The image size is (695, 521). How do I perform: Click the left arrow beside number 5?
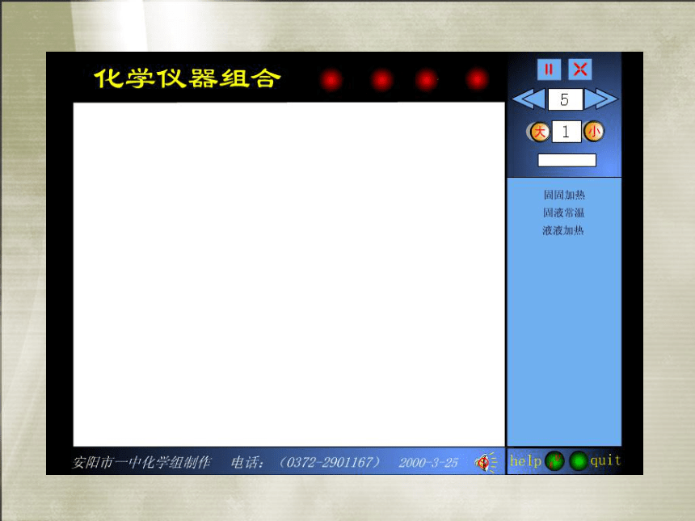point(529,99)
